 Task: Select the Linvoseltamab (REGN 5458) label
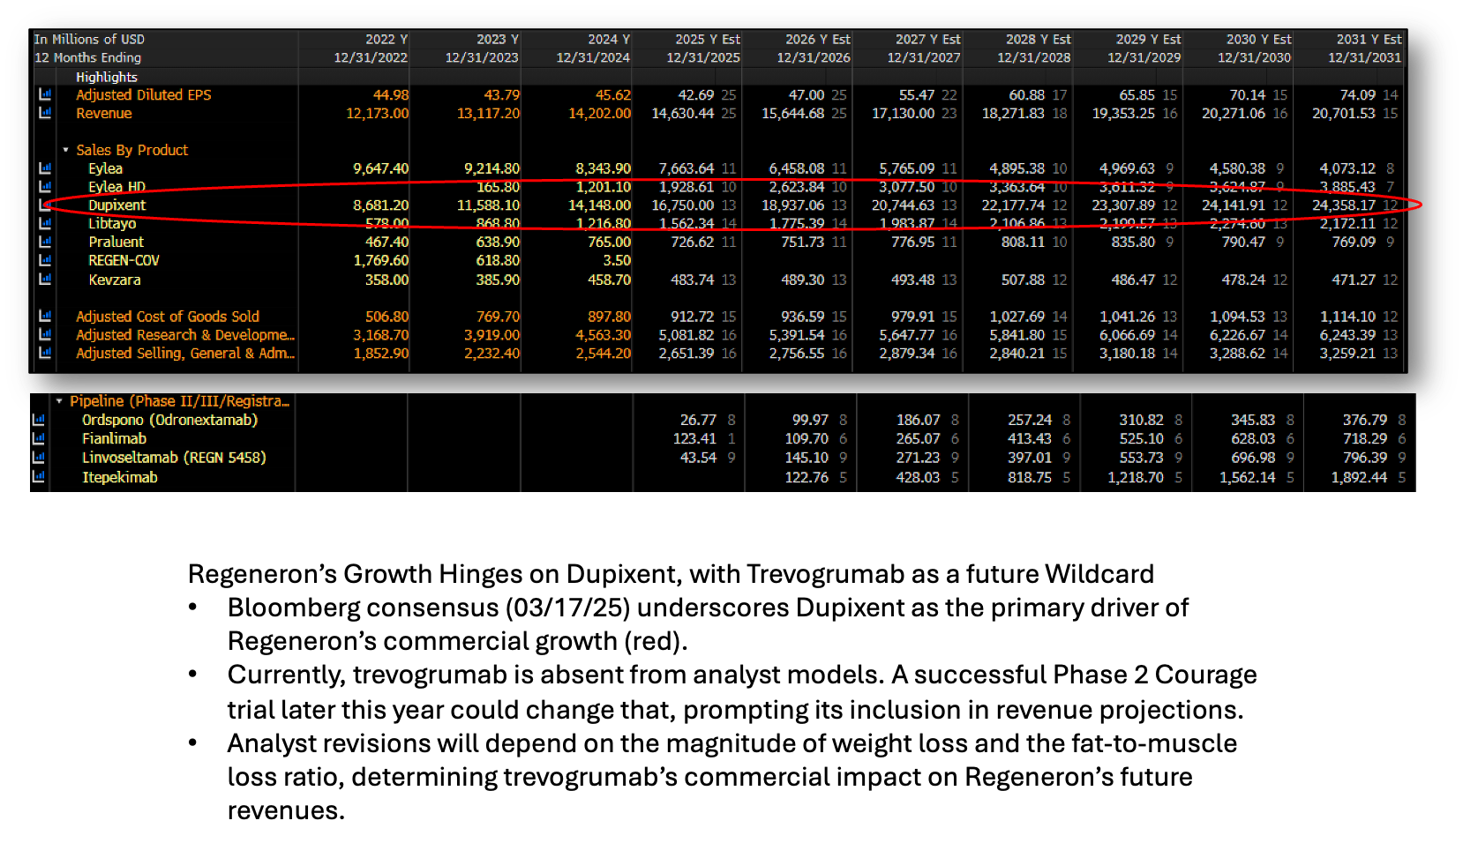pos(174,457)
